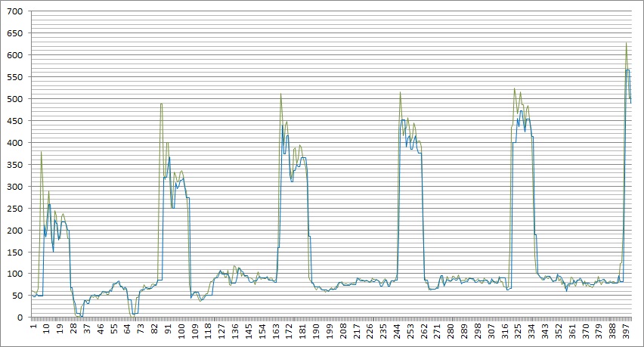Click the y-axis label 600
This screenshot has width=644, height=347.
point(15,55)
